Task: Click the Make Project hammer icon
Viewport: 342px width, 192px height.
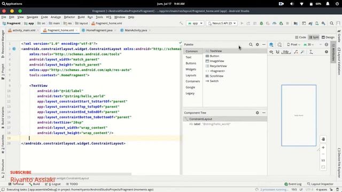Action: pos(181,23)
